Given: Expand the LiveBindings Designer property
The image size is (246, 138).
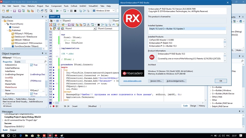Looking at the screenshot, I should 3,74.
